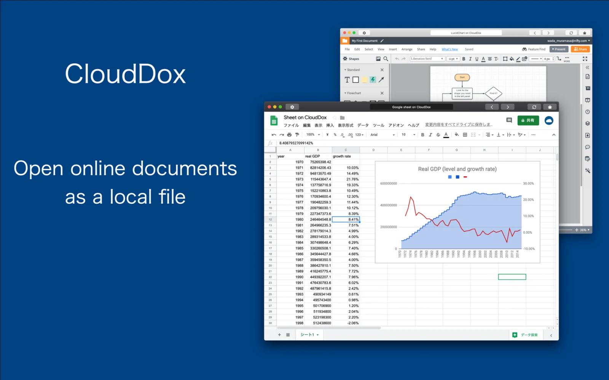Open horizontal align dropdown in Sheets

tap(489, 135)
